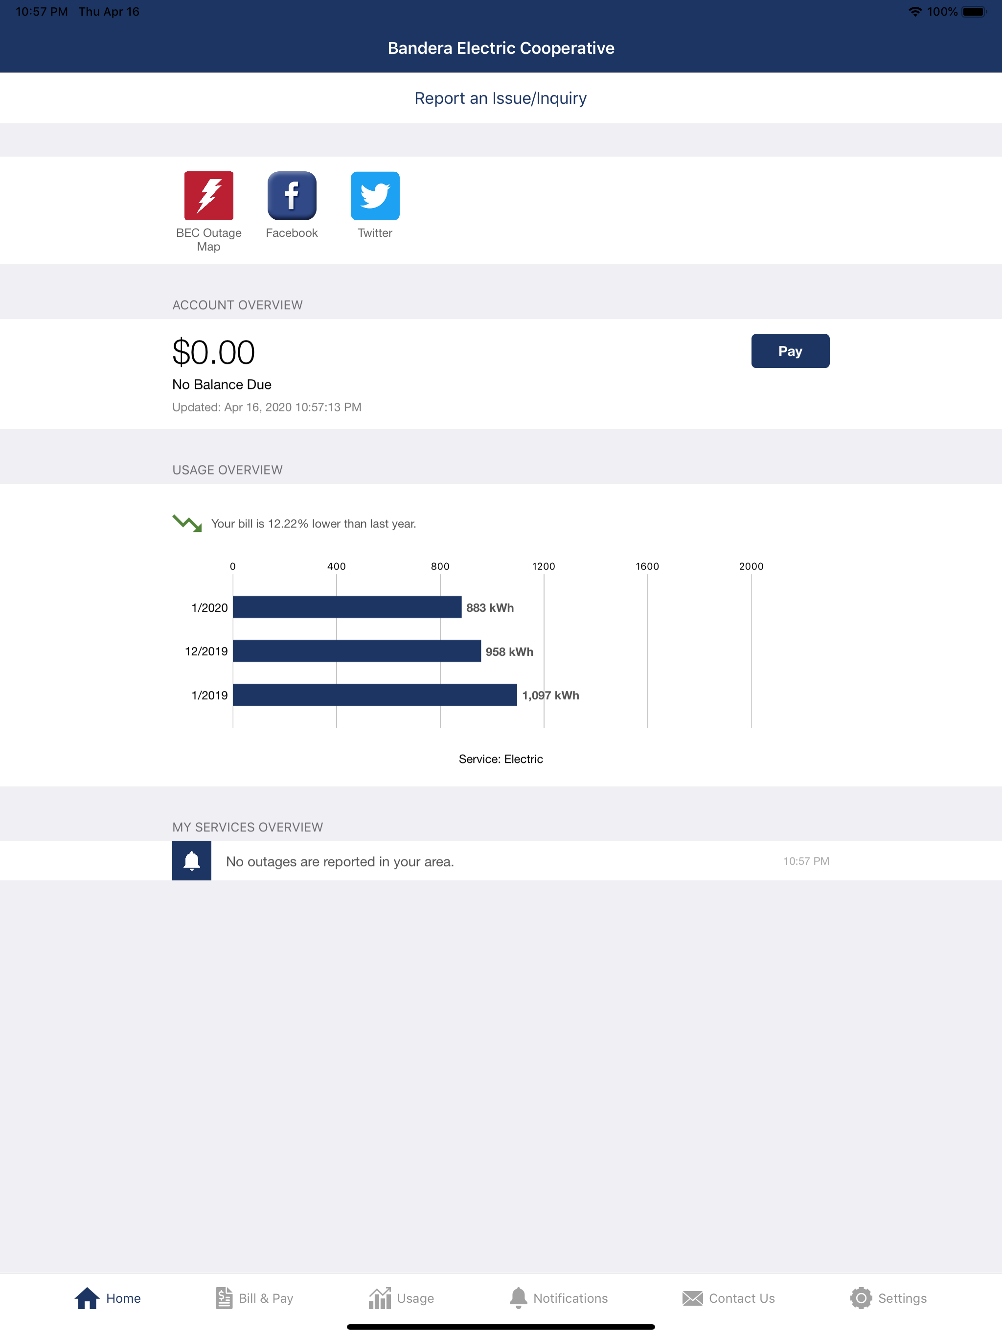The image size is (1002, 1337).
Task: Select the 1/2020 usage bar
Action: [x=347, y=607]
